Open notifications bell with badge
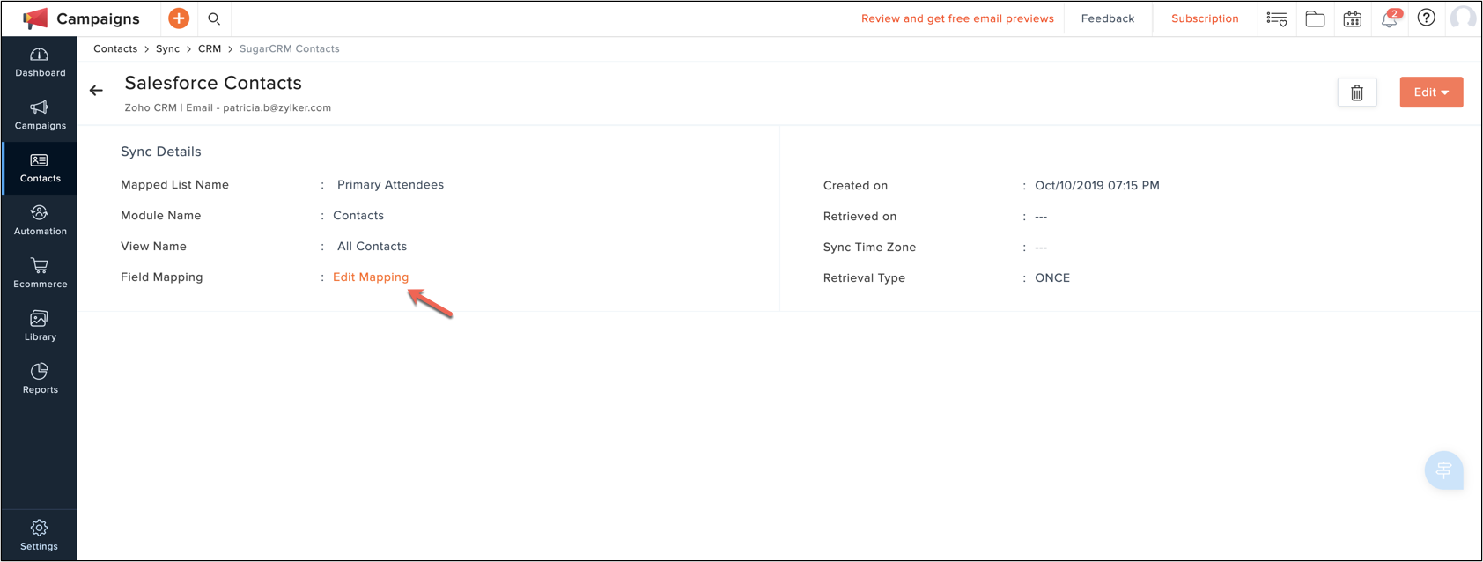 tap(1390, 18)
